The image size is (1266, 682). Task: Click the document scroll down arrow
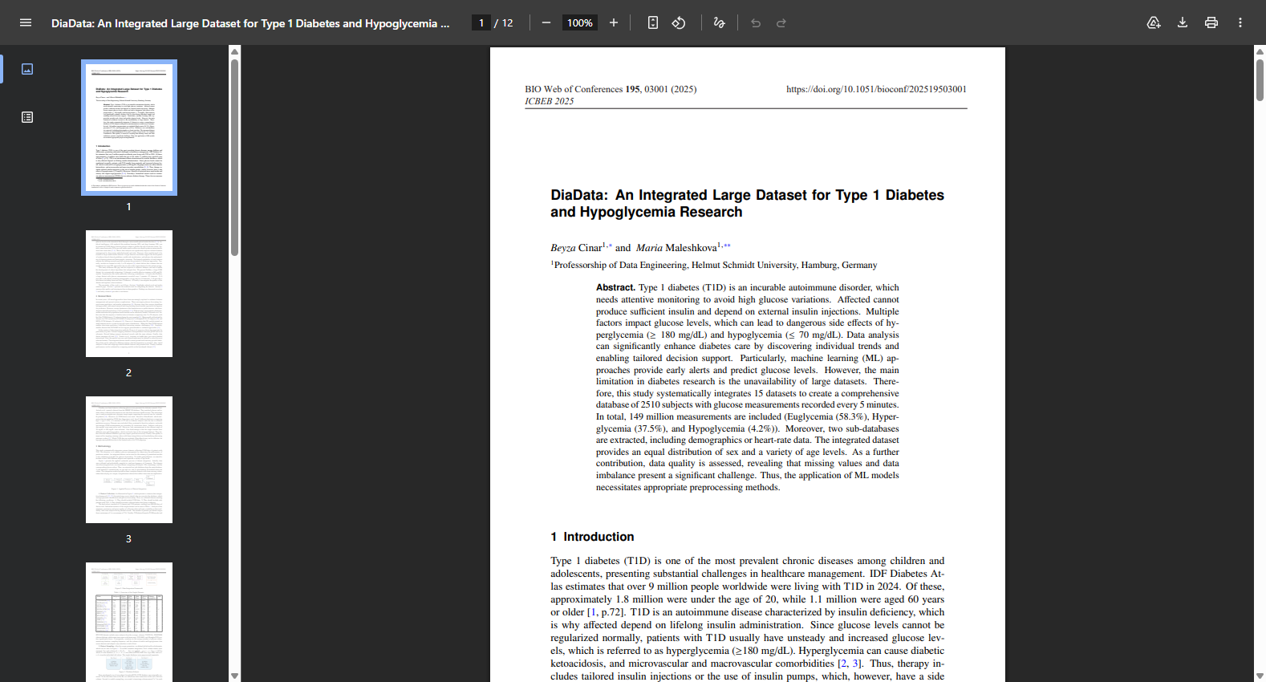click(1260, 676)
